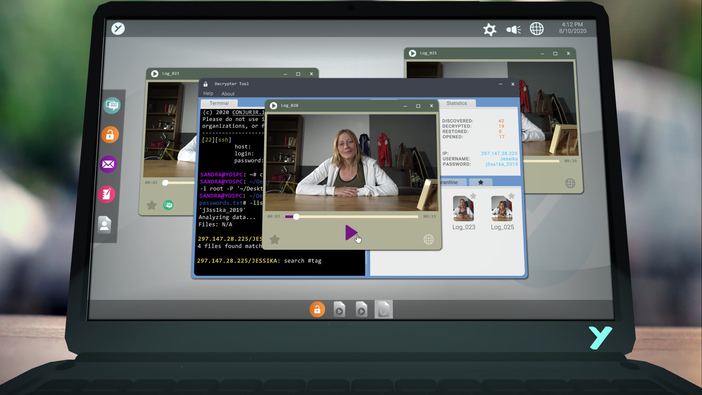This screenshot has height=395, width=702.
Task: Open the purple mail envelope icon
Action: pyautogui.click(x=108, y=164)
